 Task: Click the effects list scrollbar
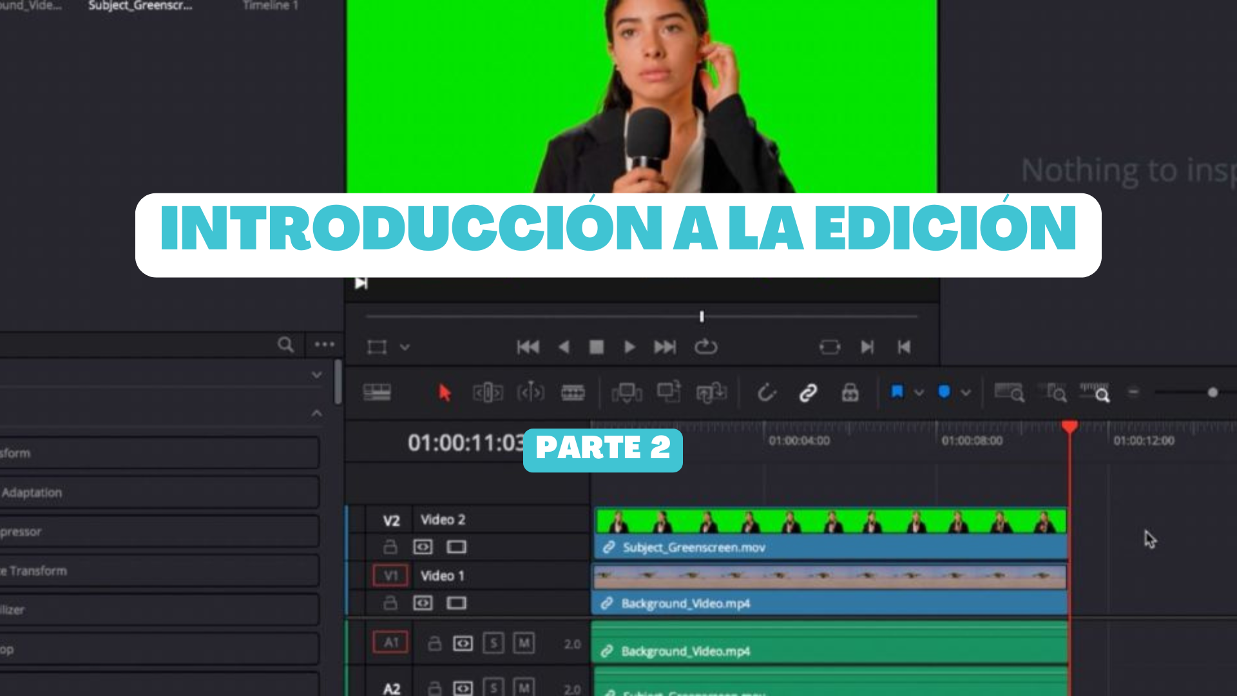(x=338, y=382)
